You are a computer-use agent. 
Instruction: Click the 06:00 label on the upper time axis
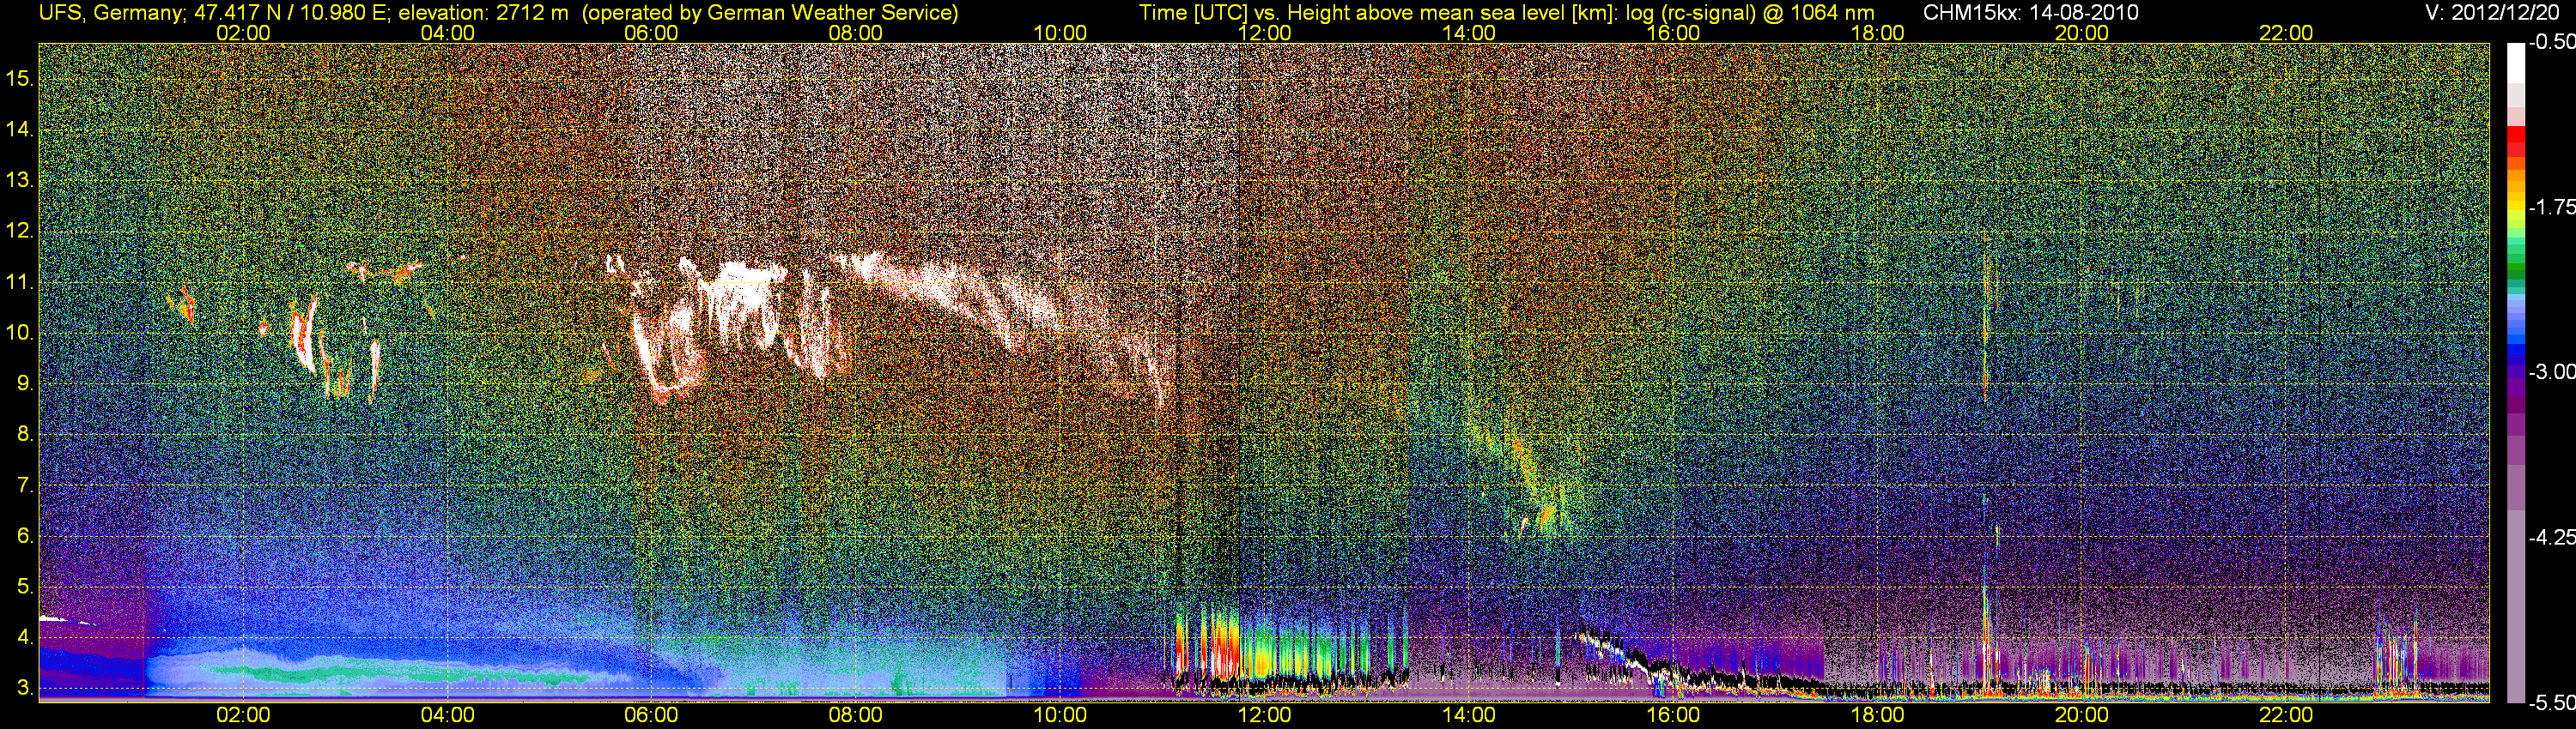pyautogui.click(x=651, y=33)
